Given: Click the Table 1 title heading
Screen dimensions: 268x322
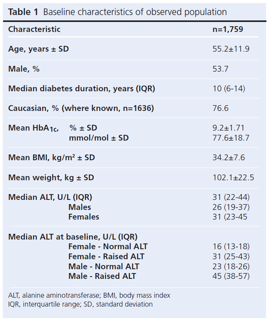Looking at the screenshot, I should (117, 12).
